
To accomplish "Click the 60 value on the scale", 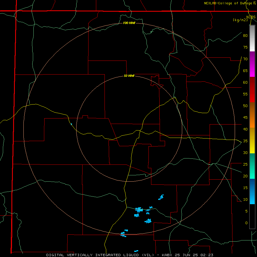I will pyautogui.click(x=245, y=82).
